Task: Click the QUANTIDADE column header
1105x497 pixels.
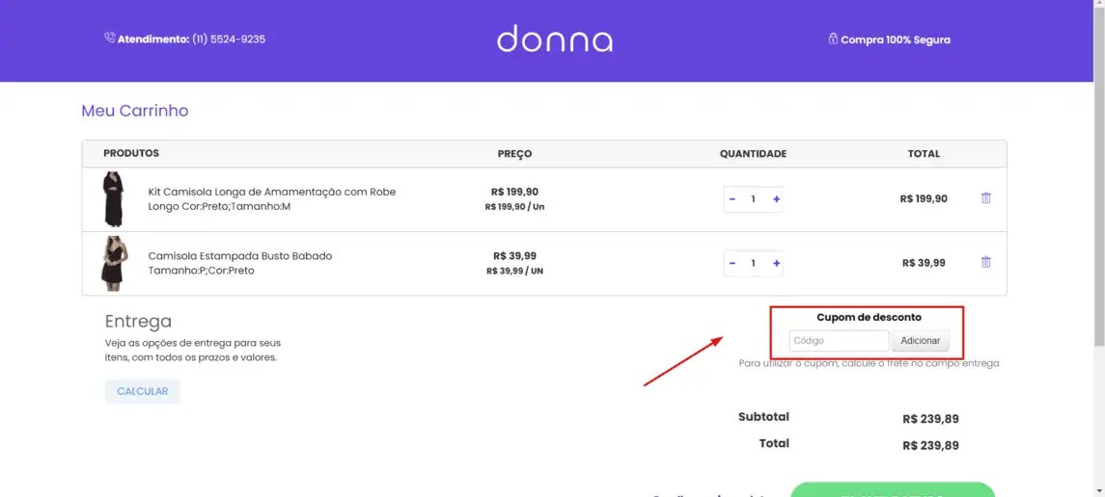Action: (753, 154)
